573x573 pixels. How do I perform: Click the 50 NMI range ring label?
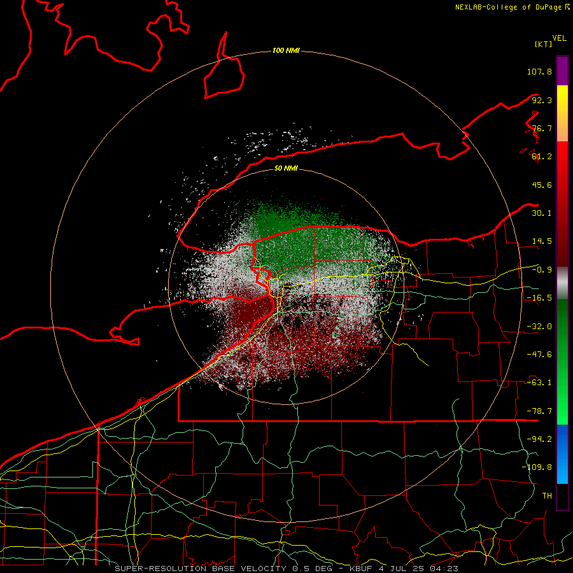[x=286, y=168]
